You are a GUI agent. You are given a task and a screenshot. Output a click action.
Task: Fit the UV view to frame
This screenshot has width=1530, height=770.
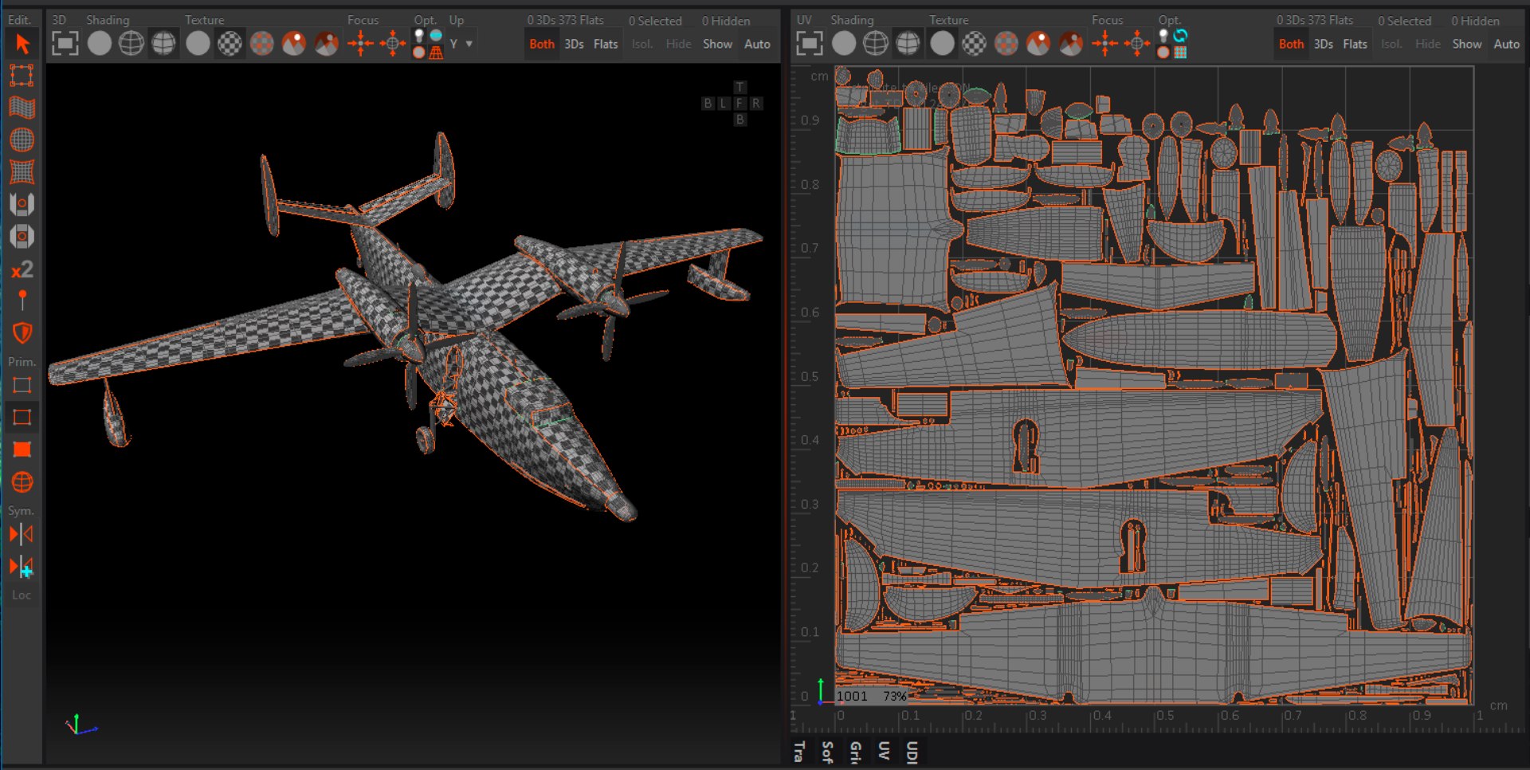pyautogui.click(x=810, y=43)
